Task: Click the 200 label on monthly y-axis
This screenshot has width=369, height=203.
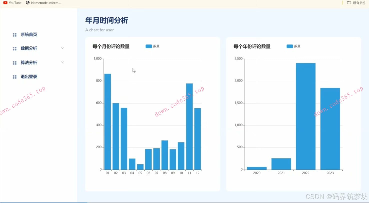Action: tap(99, 147)
